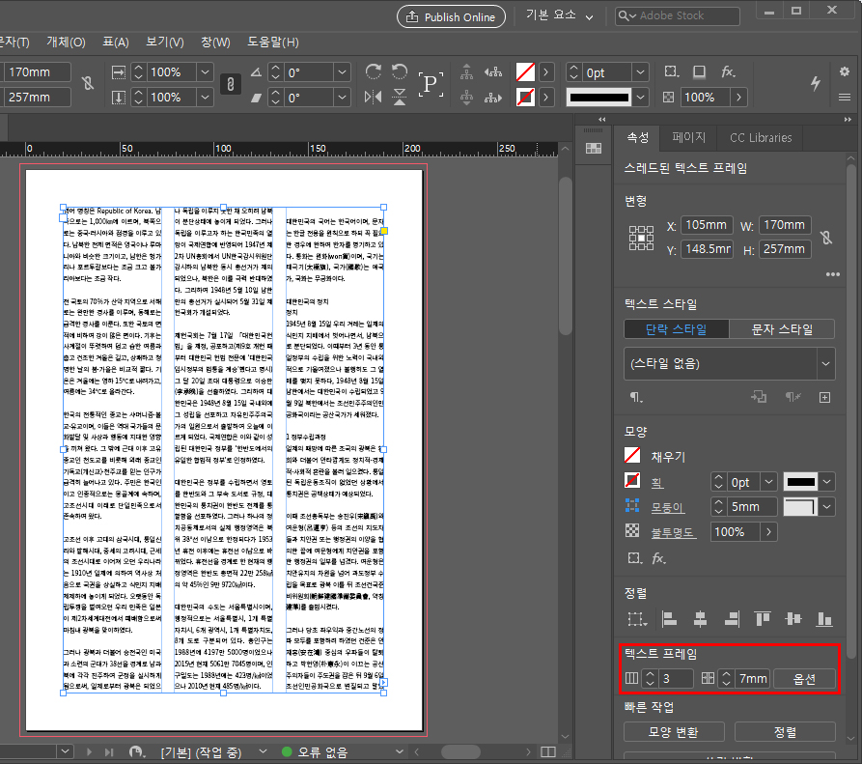Rotate 90 degrees clockwise icon
Viewport: 862px width, 764px height.
tap(374, 71)
